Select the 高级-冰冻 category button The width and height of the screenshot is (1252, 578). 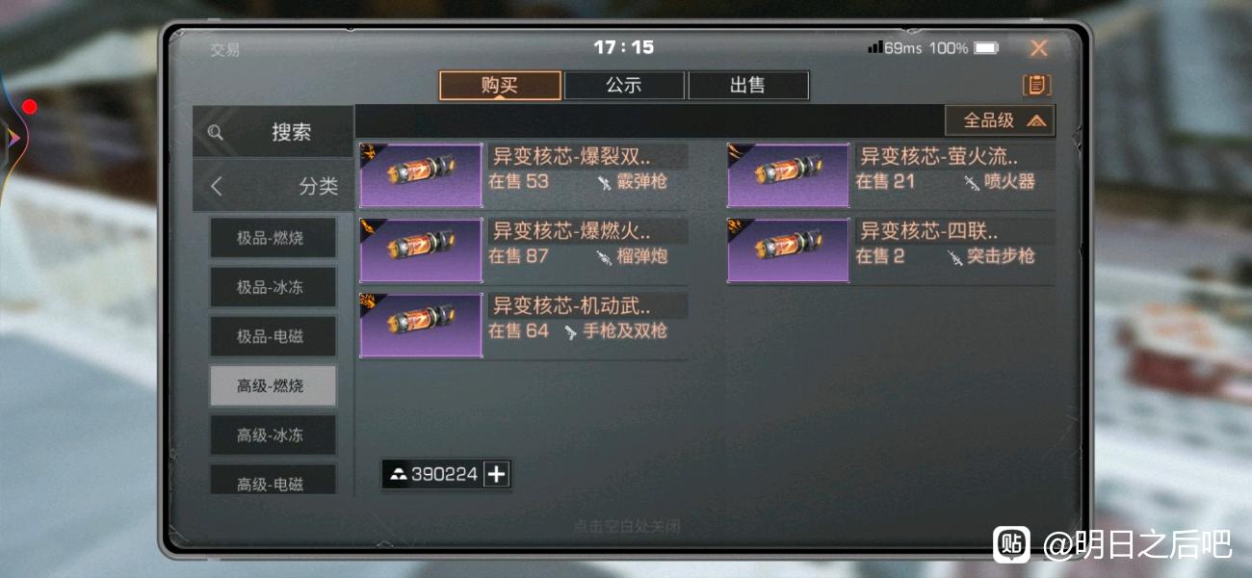point(274,434)
